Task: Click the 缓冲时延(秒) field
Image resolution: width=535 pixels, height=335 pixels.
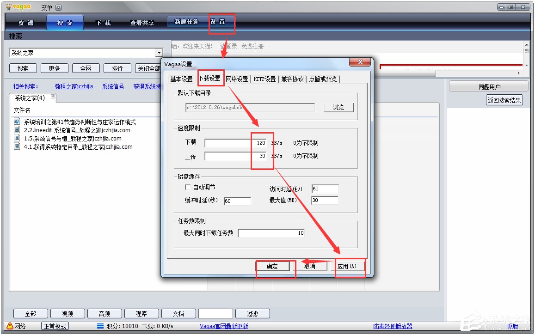Action: 238,201
